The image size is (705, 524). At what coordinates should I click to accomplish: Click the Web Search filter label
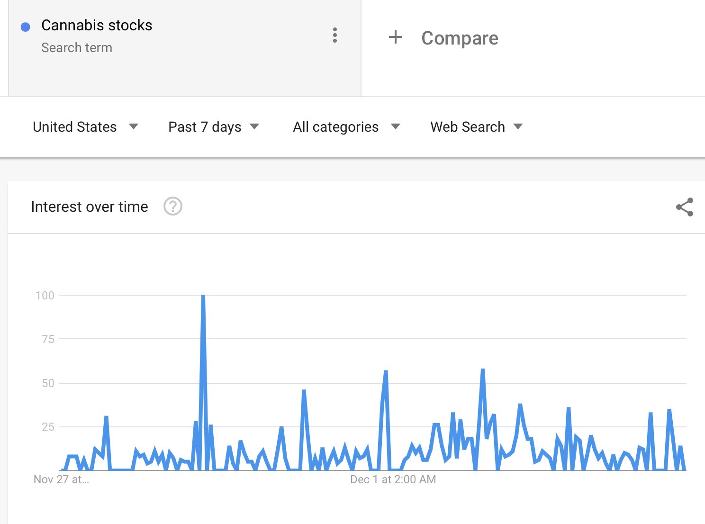pos(468,127)
